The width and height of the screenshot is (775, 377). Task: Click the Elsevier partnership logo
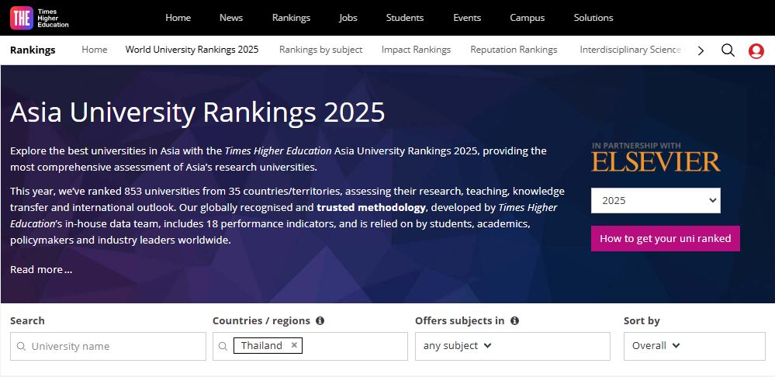pos(656,157)
